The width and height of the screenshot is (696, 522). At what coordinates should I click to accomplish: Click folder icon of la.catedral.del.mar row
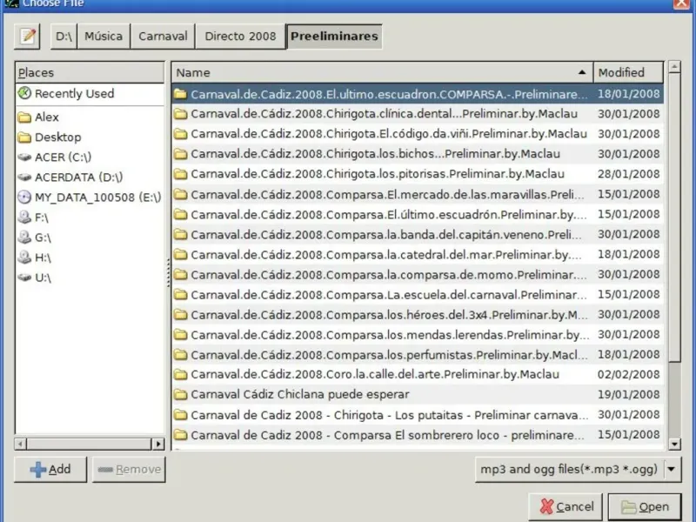(x=180, y=254)
